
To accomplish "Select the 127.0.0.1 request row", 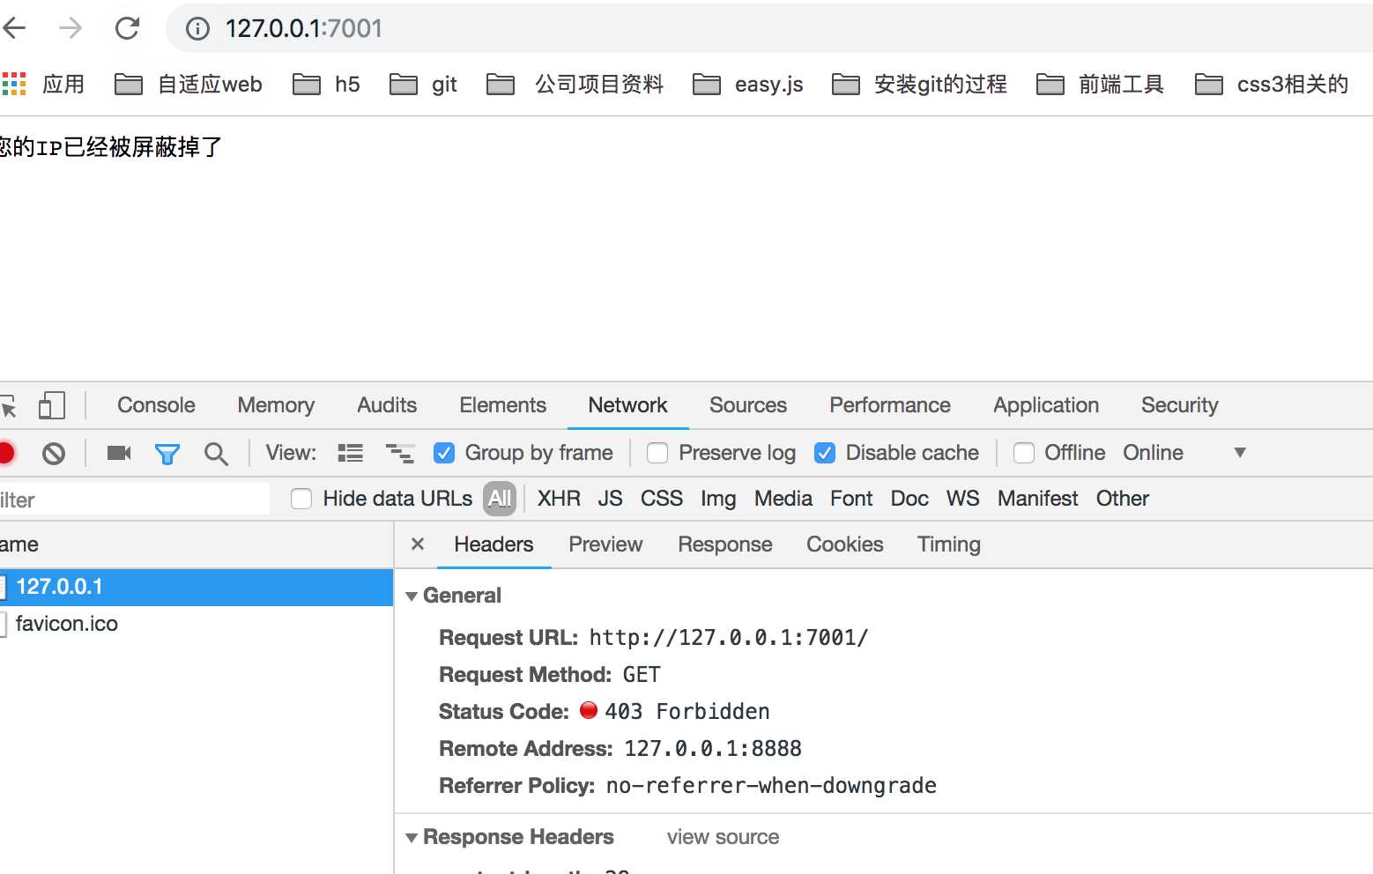I will pyautogui.click(x=196, y=587).
